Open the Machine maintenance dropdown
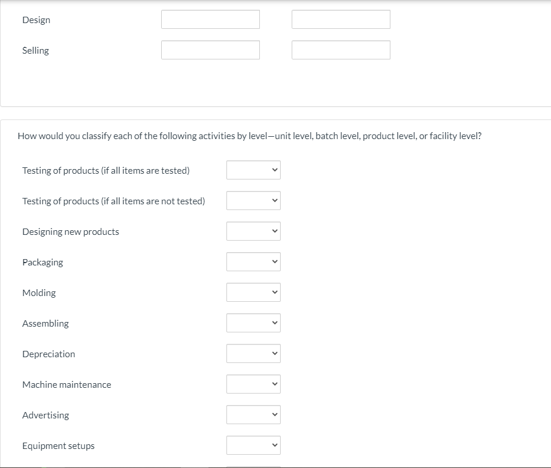This screenshot has height=468, width=551. (x=253, y=384)
